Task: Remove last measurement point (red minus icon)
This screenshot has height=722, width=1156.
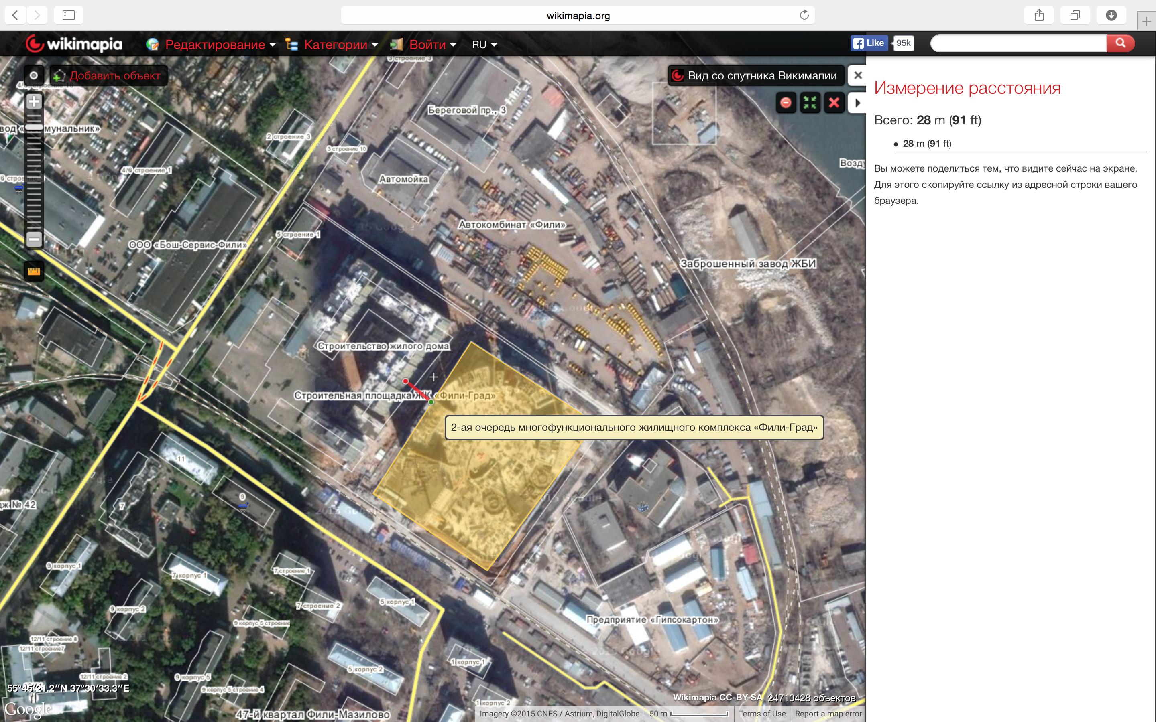Action: (786, 103)
